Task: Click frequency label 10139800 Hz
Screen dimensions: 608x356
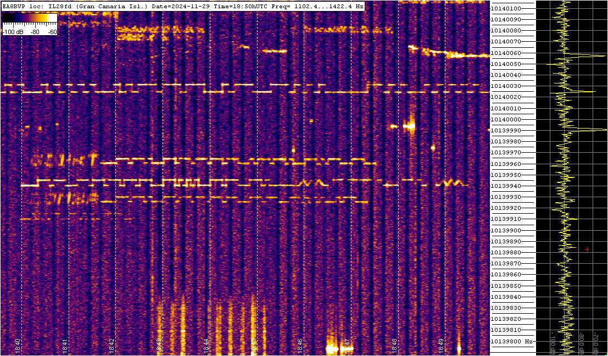Action: 511,341
